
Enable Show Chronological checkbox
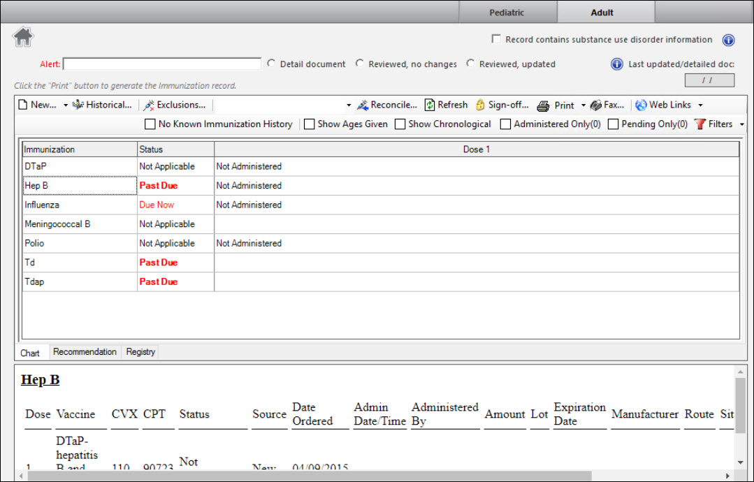(x=400, y=124)
